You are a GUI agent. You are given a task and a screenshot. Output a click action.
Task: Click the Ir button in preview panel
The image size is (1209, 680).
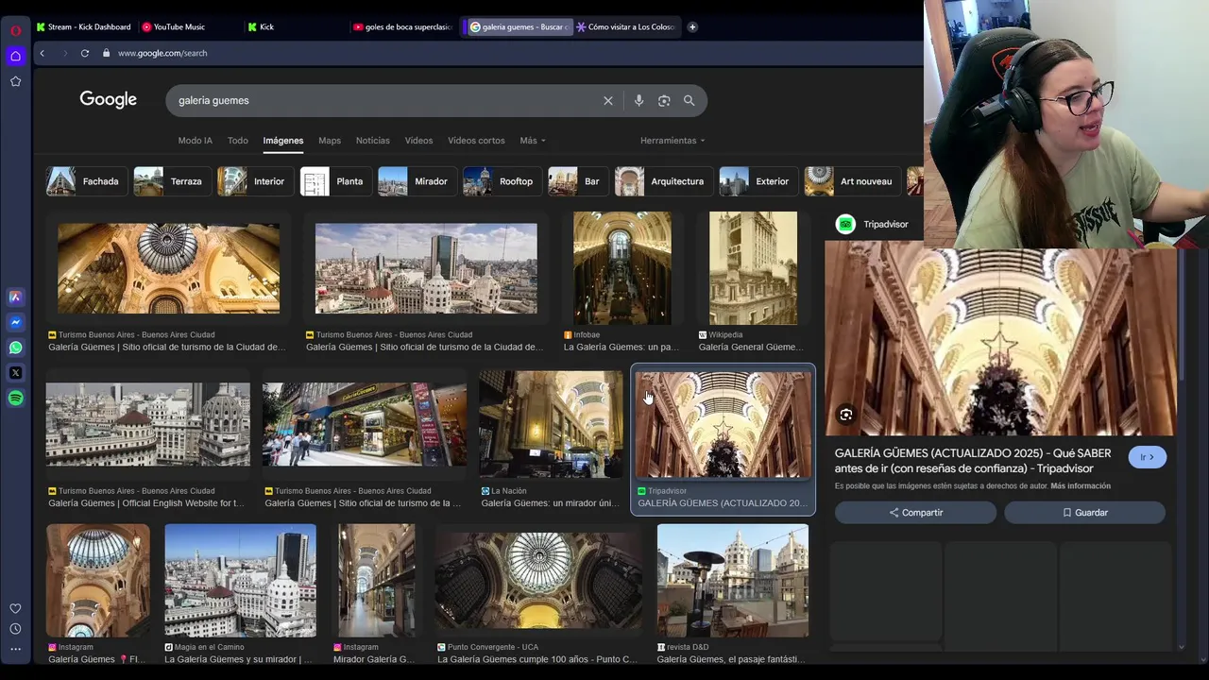pos(1147,457)
